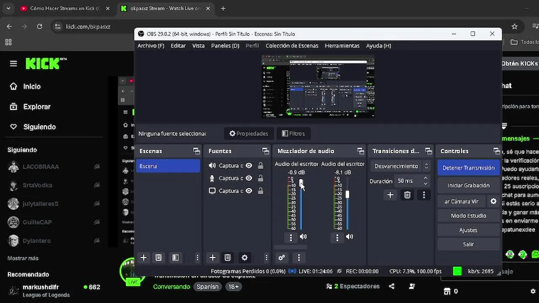Screen dimensions: 539x303
Task: Delete the selected source using the Fuentes trash icon
Action: pyautogui.click(x=227, y=258)
